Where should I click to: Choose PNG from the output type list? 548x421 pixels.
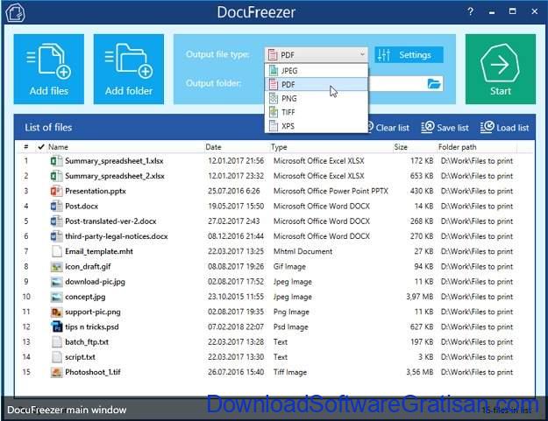(x=317, y=98)
